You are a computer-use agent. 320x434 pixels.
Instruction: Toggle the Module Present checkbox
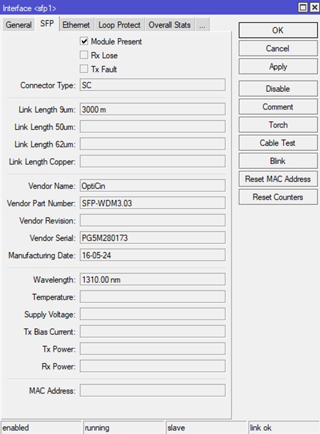[84, 41]
